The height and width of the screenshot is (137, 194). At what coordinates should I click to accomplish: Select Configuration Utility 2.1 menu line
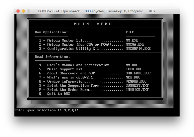click(x=95, y=49)
